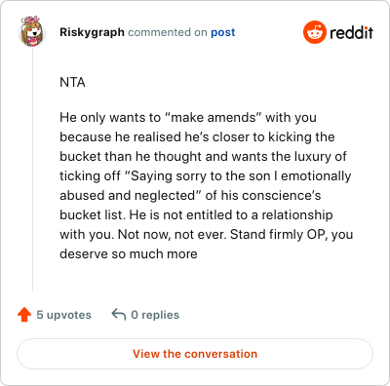Screen dimensions: 390x386
Task: Click the line starting "abused and neglected"
Action: pos(190,195)
